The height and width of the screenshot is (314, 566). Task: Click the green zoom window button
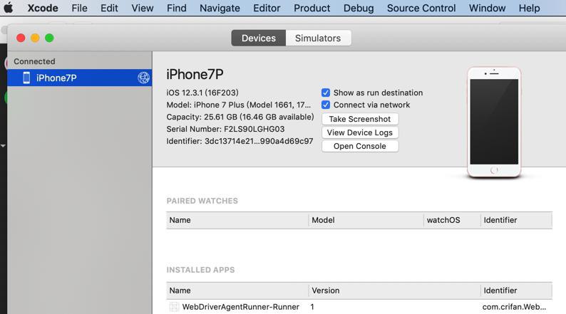click(x=49, y=38)
